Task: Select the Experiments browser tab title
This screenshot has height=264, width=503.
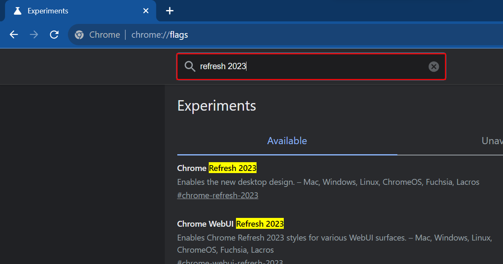Action: point(48,11)
